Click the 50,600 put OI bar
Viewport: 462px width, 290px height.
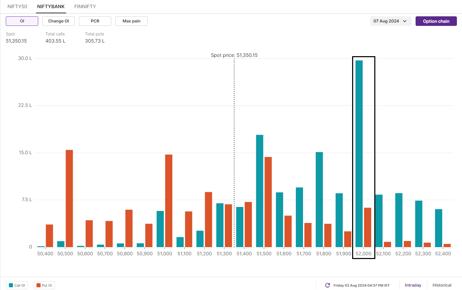point(89,233)
